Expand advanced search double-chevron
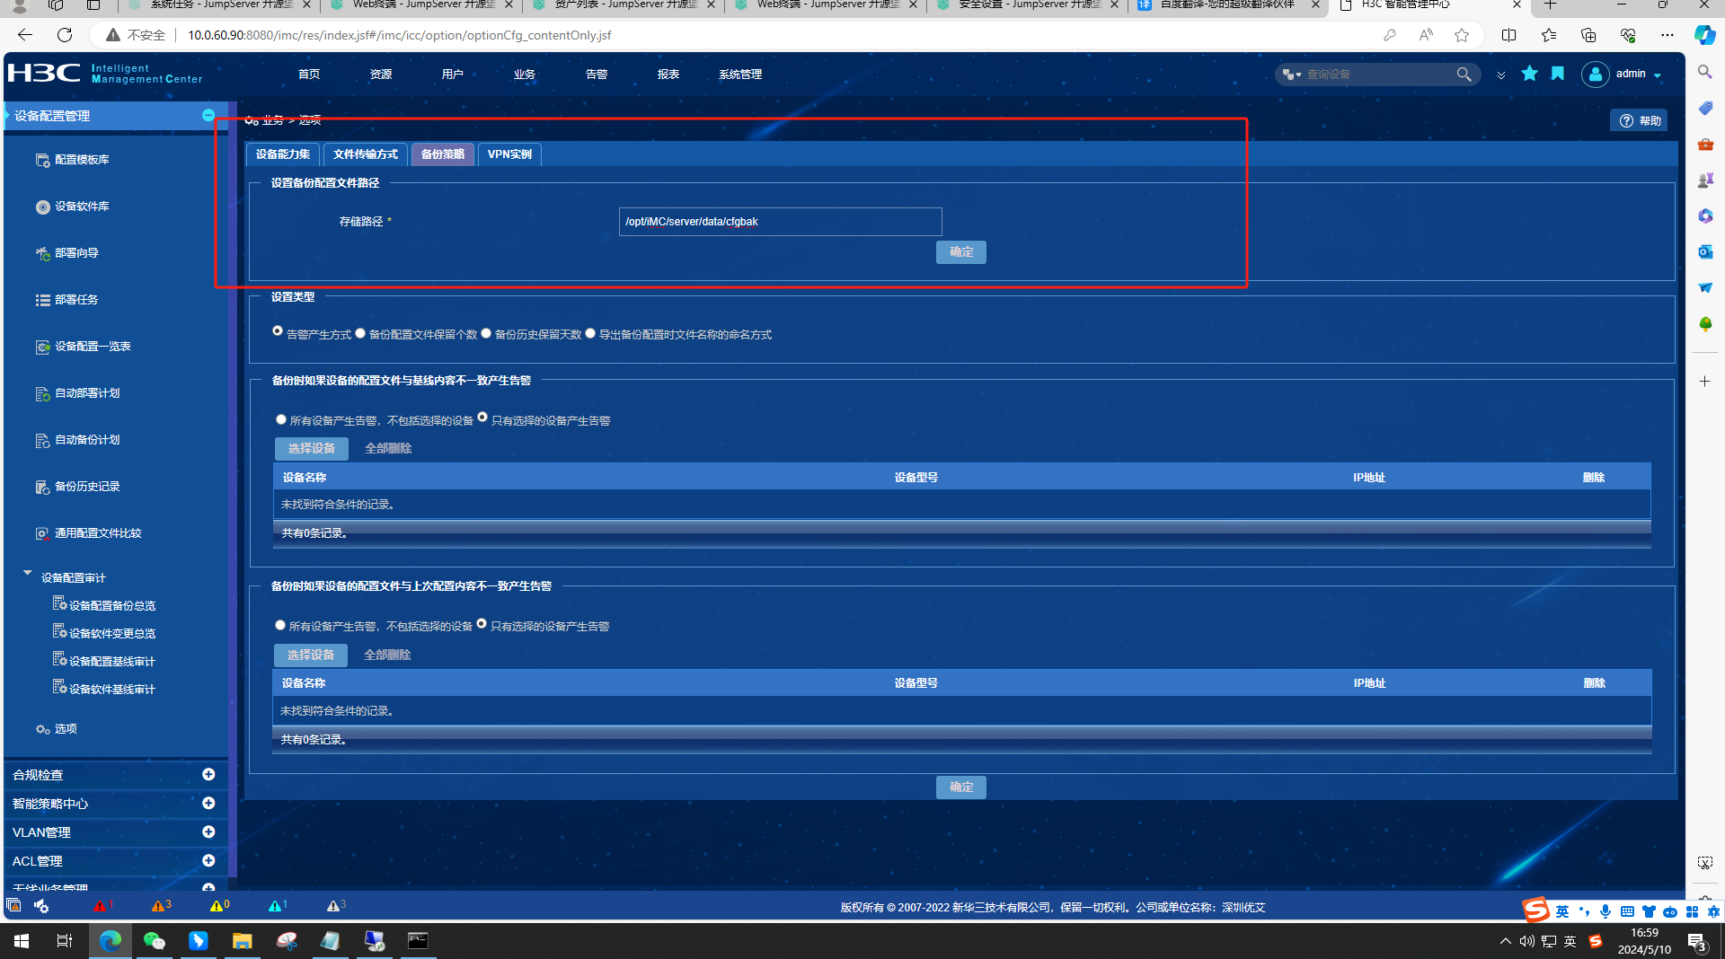The width and height of the screenshot is (1725, 959). tap(1500, 75)
